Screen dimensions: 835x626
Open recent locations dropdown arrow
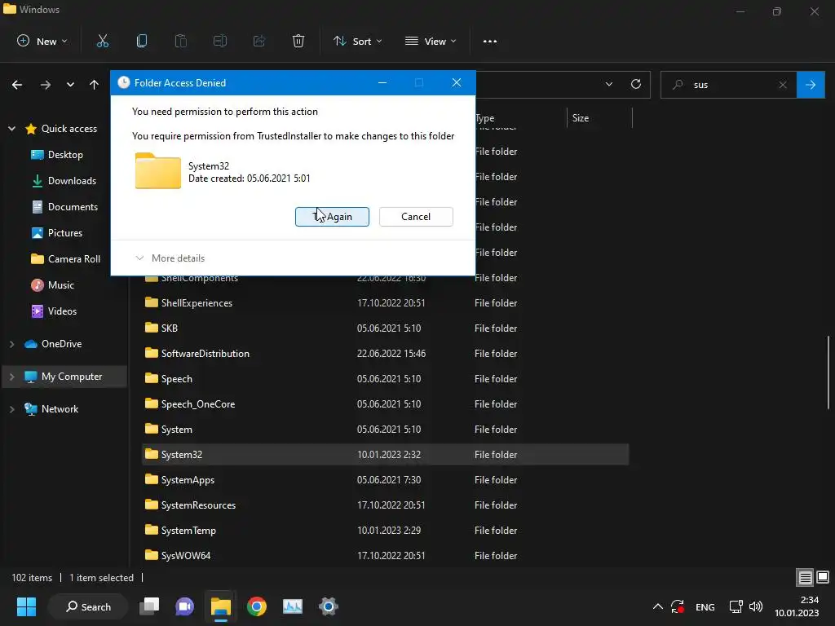[70, 85]
